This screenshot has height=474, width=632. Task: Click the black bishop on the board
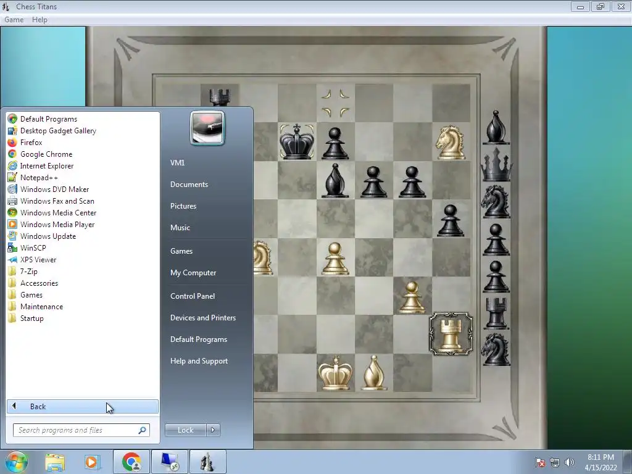(x=335, y=181)
